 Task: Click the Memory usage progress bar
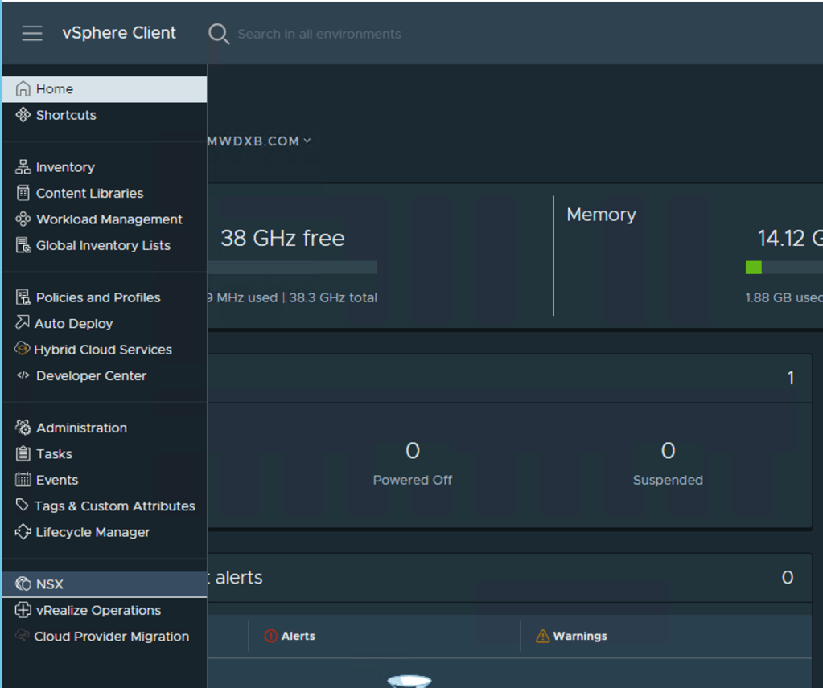pos(784,268)
